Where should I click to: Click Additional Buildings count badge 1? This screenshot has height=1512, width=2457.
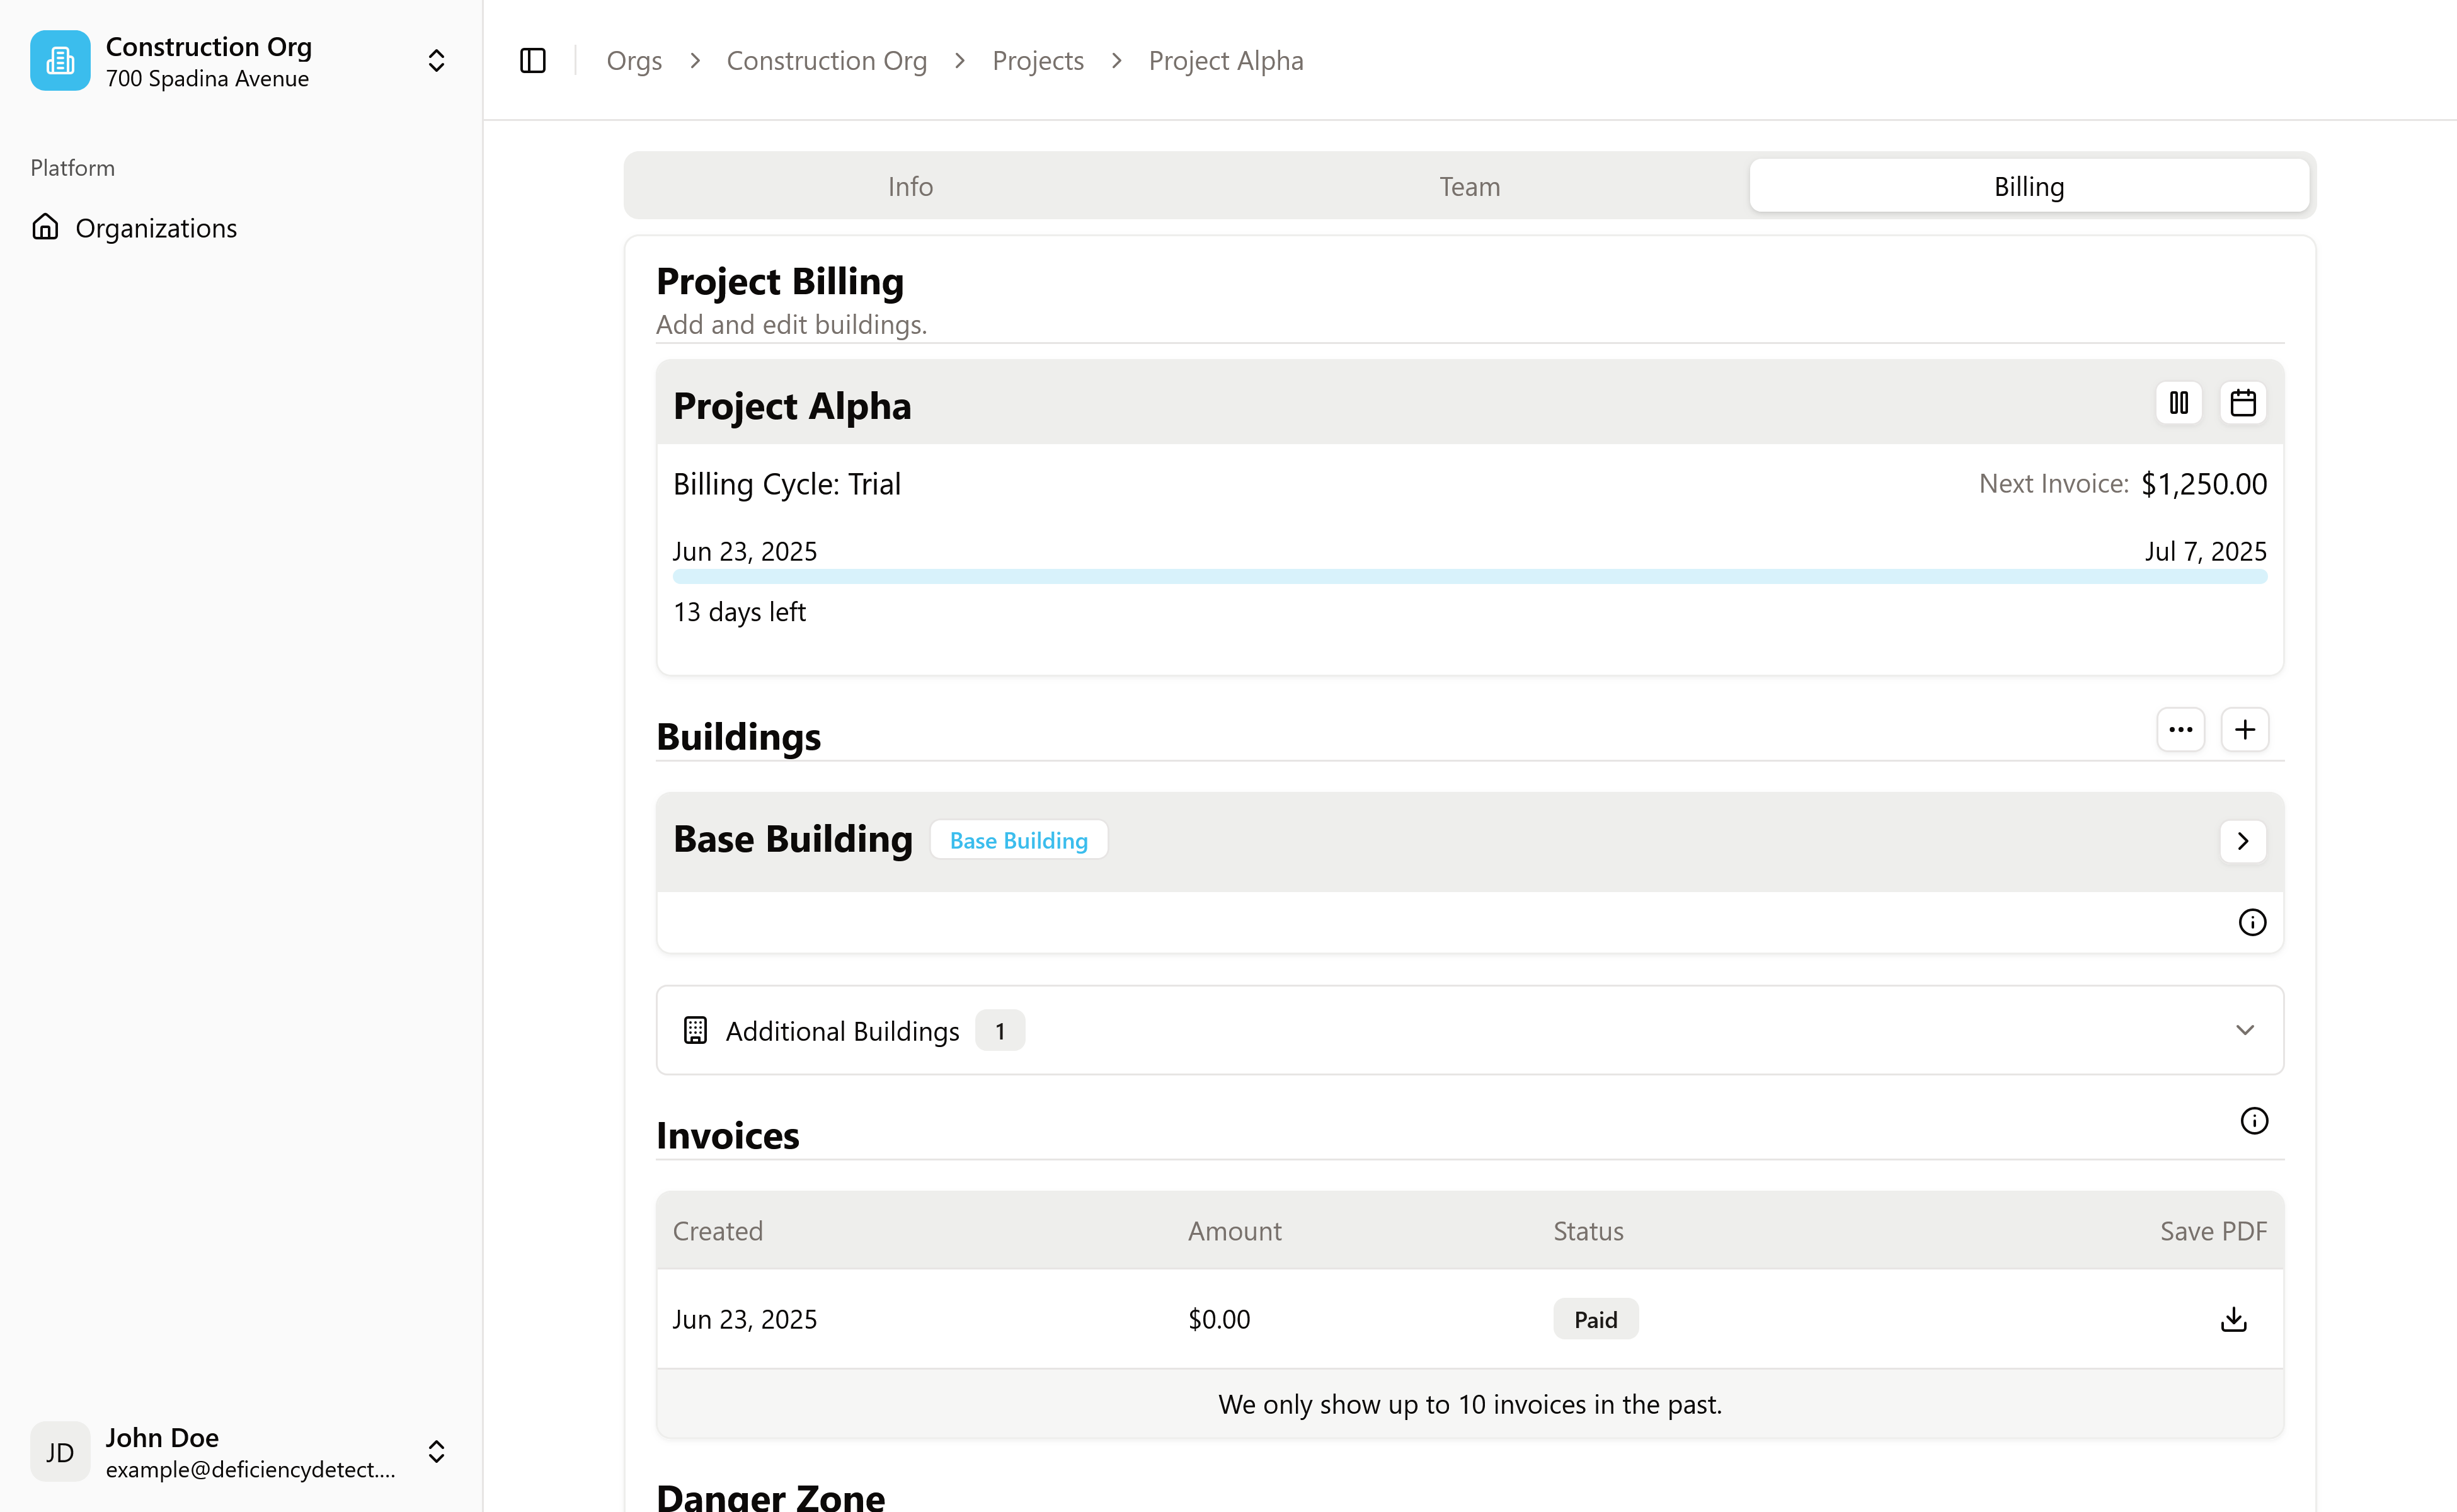[1000, 1030]
